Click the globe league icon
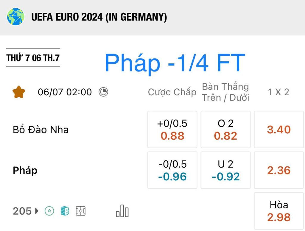The width and height of the screenshot is (305, 231). point(15,17)
